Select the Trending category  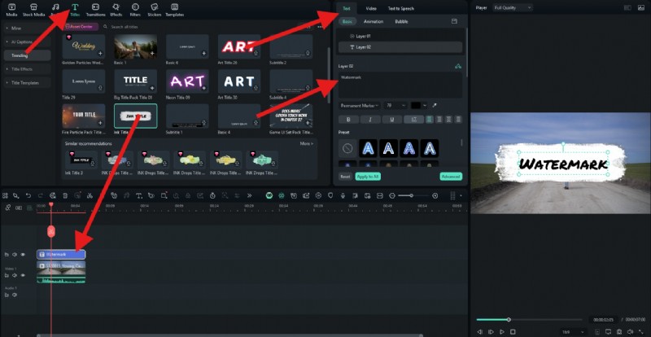[28, 55]
